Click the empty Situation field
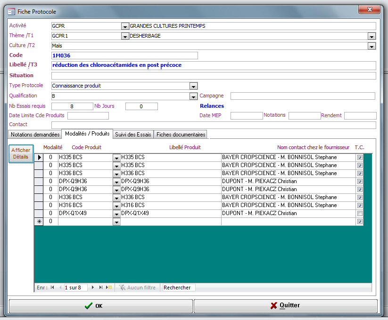The image size is (388, 320). click(214, 76)
